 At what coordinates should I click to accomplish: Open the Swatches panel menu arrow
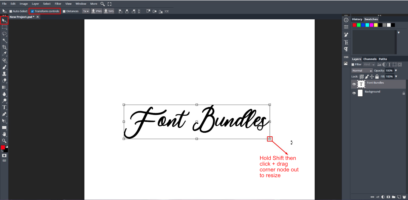coord(399,33)
